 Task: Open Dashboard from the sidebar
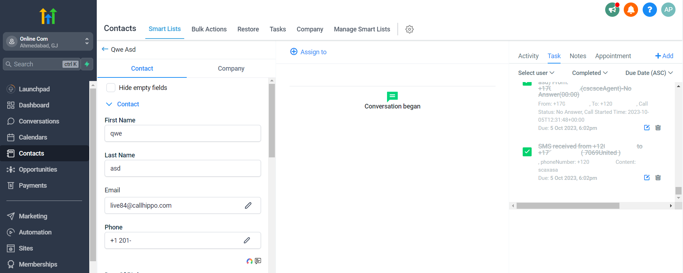tap(34, 105)
